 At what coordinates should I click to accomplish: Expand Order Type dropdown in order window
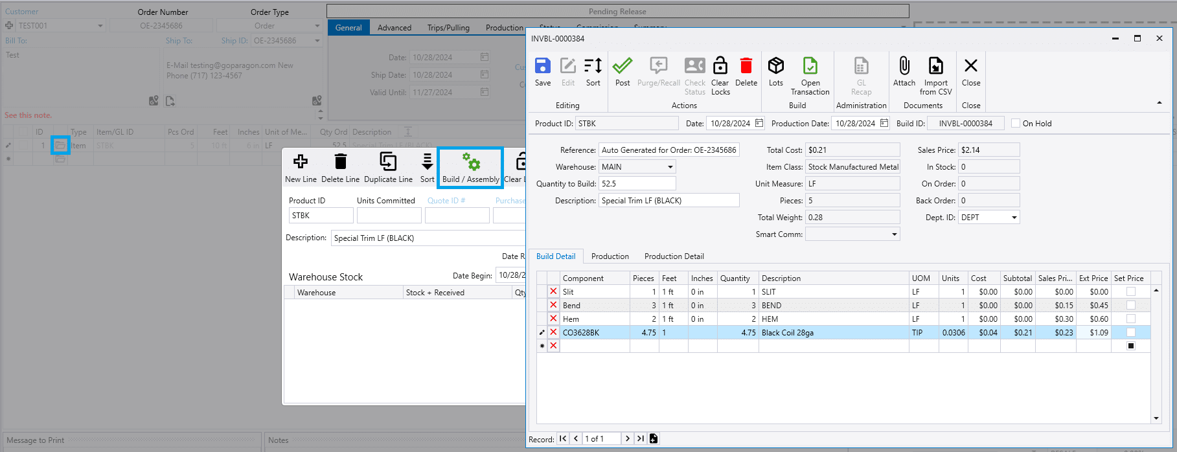tap(317, 26)
